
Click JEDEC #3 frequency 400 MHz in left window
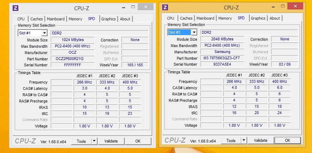pos(130,82)
